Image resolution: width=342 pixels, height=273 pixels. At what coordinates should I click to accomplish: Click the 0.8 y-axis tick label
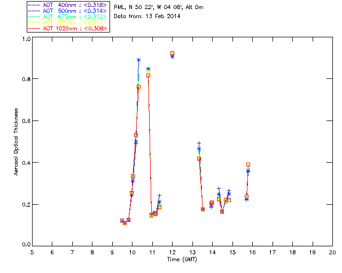(x=26, y=79)
